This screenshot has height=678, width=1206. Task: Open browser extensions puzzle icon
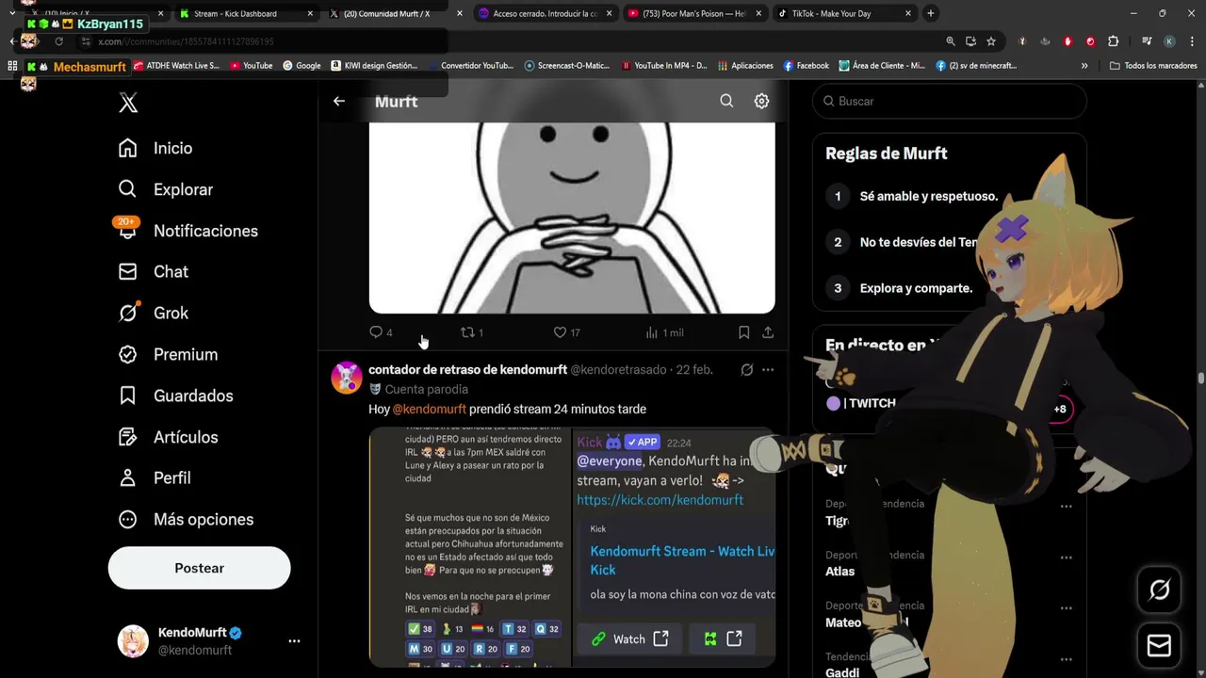(1113, 41)
